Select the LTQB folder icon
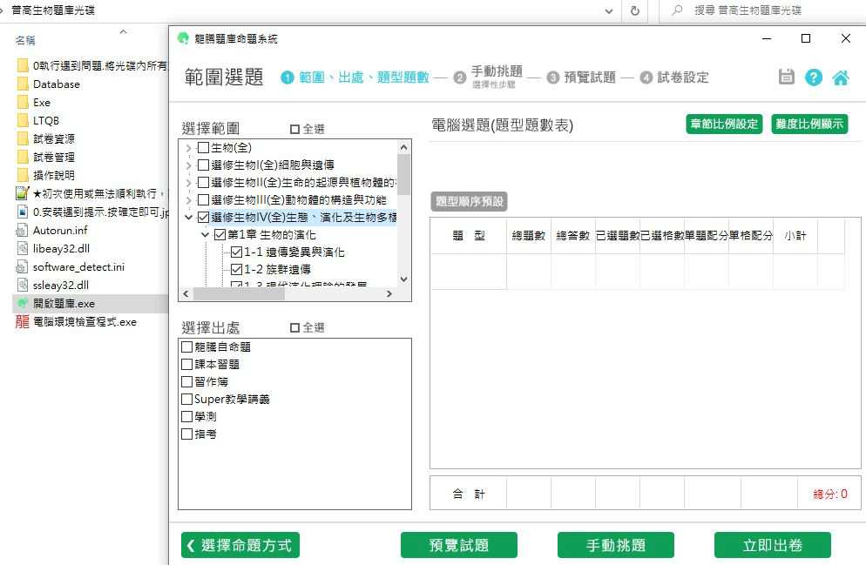Viewport: 866px width, 565px height. (x=23, y=120)
